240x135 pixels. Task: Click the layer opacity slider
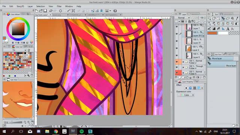pyautogui.click(x=195, y=18)
